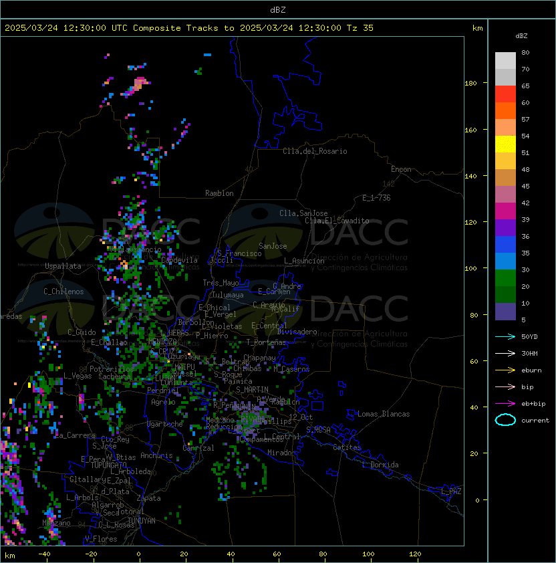This screenshot has width=556, height=563.
Task: Click the 'E_1-736' map label
Action: (x=376, y=198)
